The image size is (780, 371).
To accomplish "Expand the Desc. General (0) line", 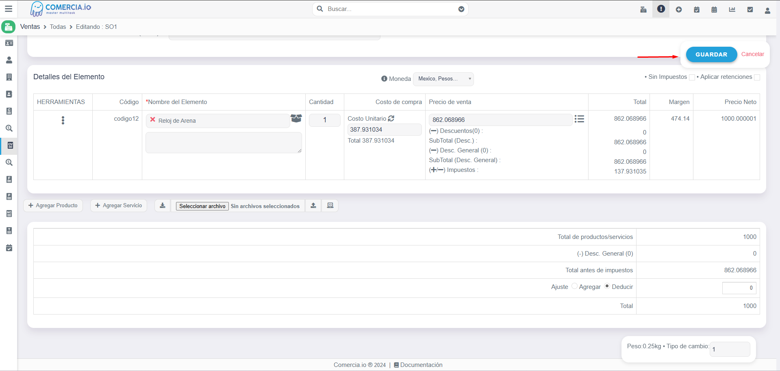I will click(x=434, y=150).
